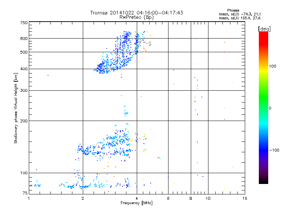Viewport: 288px width, 216px height.
Task: Click the color bar '-100' tick label
Action: [274, 150]
